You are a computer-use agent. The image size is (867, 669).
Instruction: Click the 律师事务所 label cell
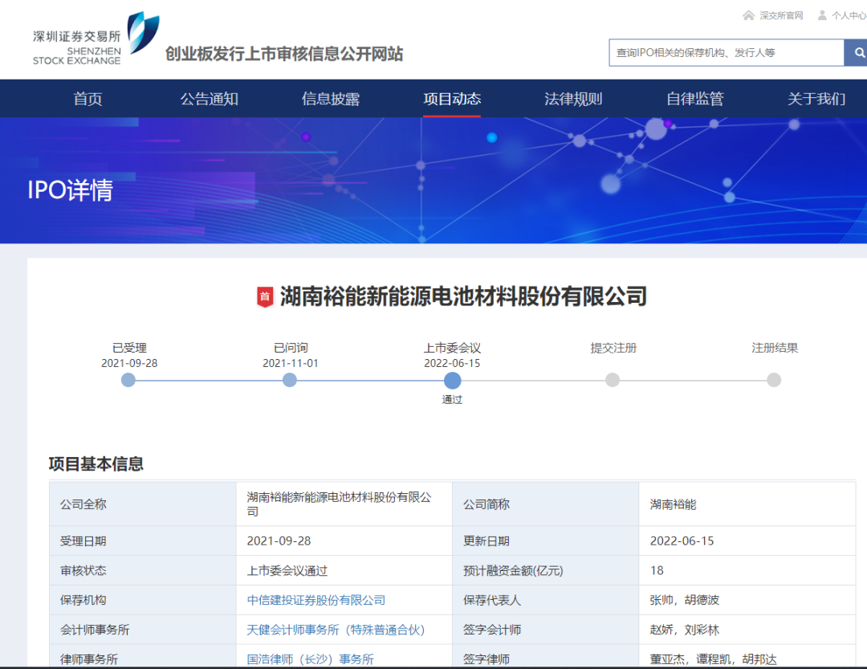[143, 657]
